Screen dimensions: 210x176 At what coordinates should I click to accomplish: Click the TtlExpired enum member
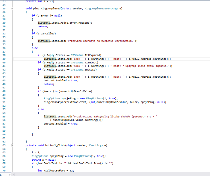click(92, 55)
